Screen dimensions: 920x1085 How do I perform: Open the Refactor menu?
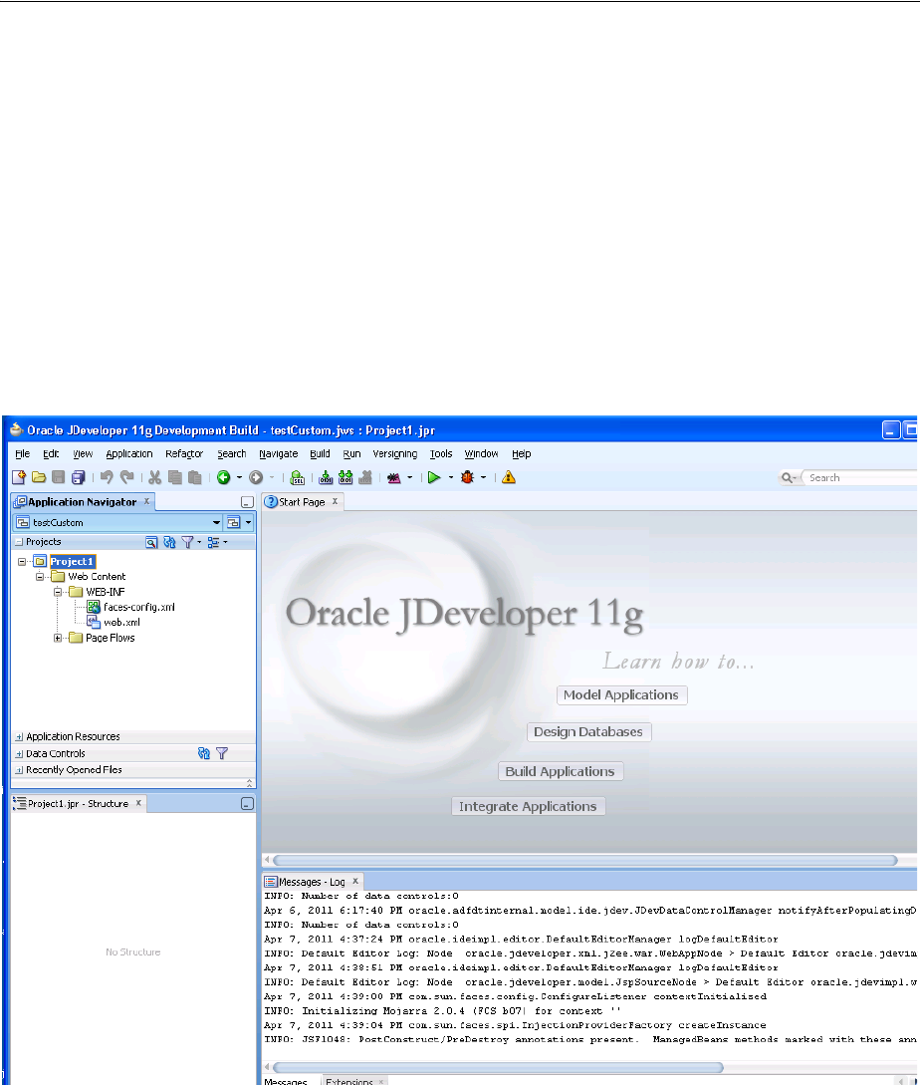click(184, 454)
